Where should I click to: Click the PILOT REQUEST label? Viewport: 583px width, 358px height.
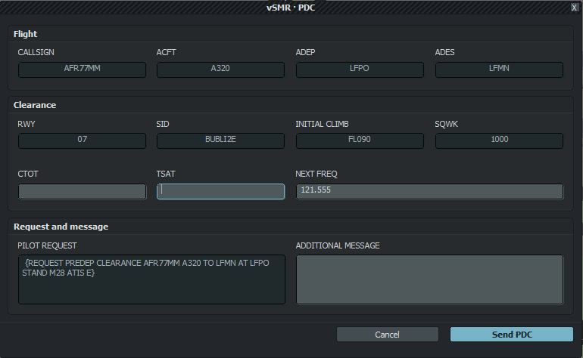(x=47, y=245)
